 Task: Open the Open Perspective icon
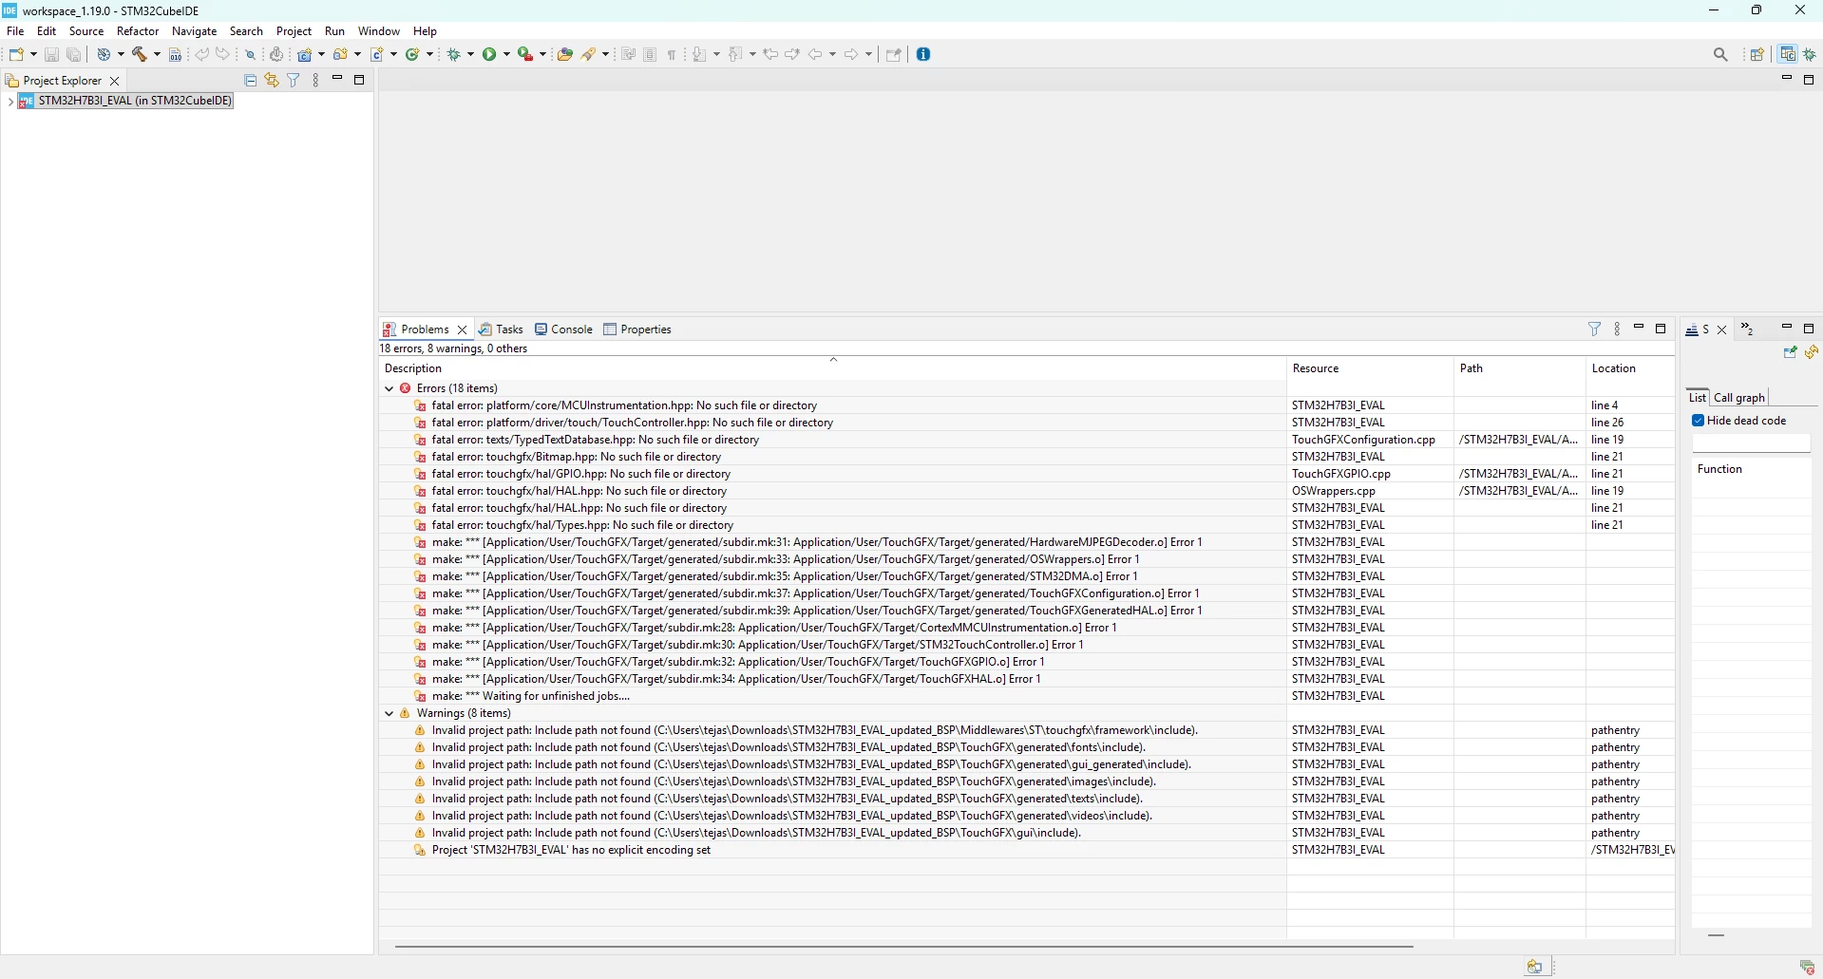coord(1757,55)
